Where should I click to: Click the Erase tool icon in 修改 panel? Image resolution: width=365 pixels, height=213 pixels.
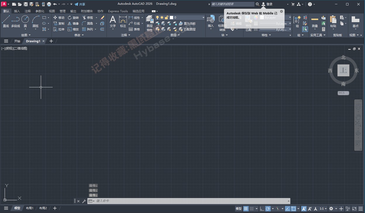click(x=102, y=18)
